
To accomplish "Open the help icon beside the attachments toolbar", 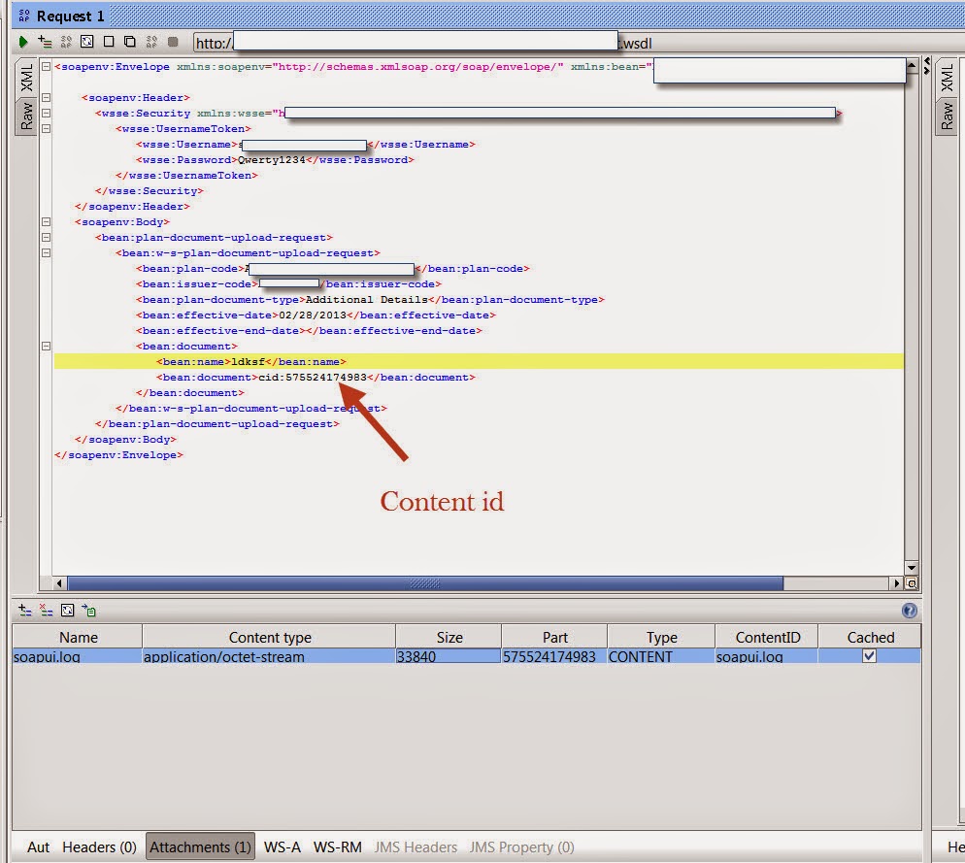I will pos(909,611).
